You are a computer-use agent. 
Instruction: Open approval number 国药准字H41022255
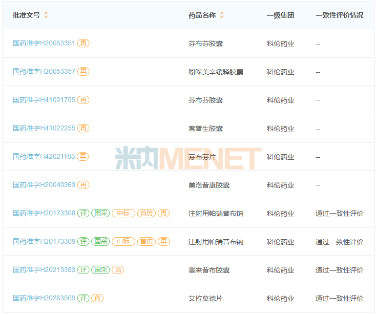click(44, 128)
